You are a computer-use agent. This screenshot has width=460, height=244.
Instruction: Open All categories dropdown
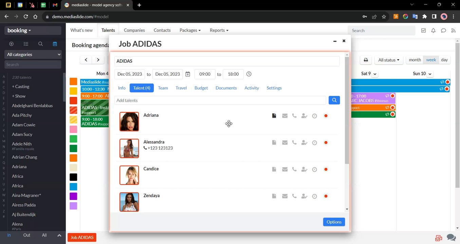(33, 54)
